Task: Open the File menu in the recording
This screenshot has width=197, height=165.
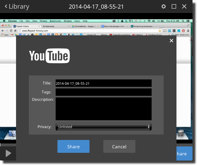Action: [x=21, y=21]
